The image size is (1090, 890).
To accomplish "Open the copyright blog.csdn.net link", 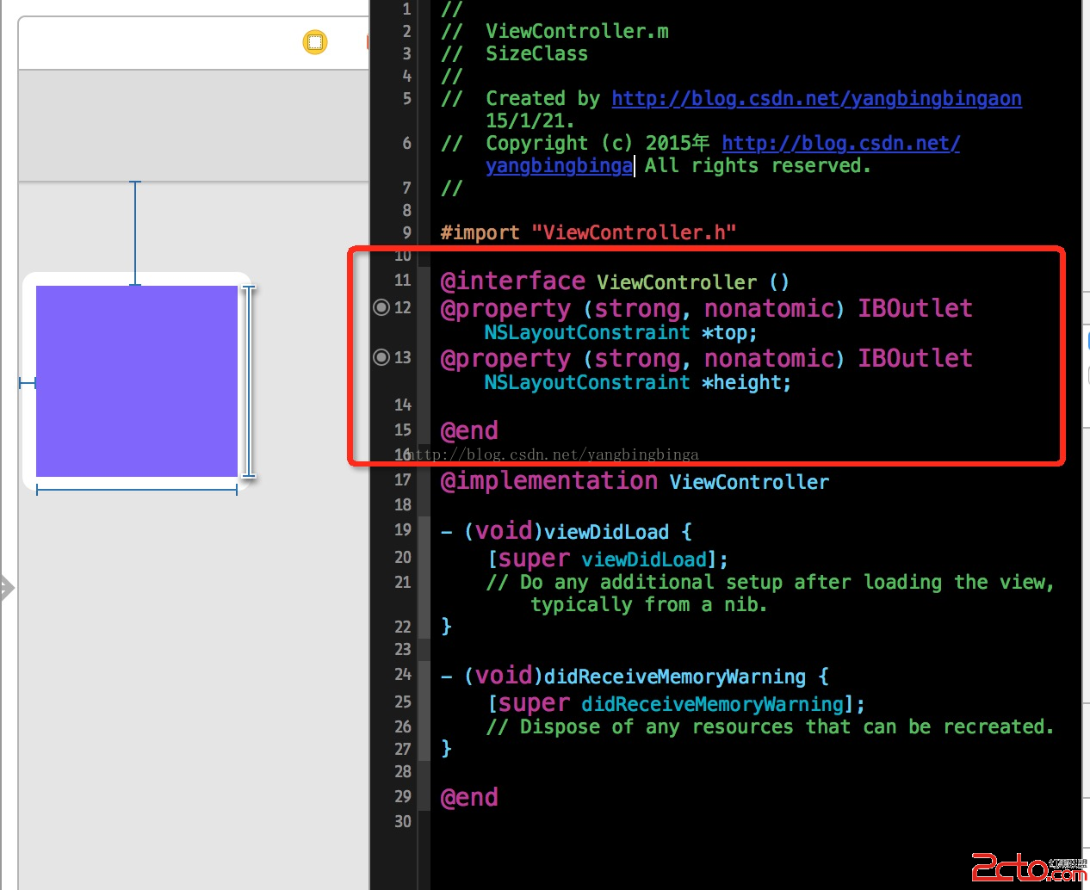I will click(840, 143).
